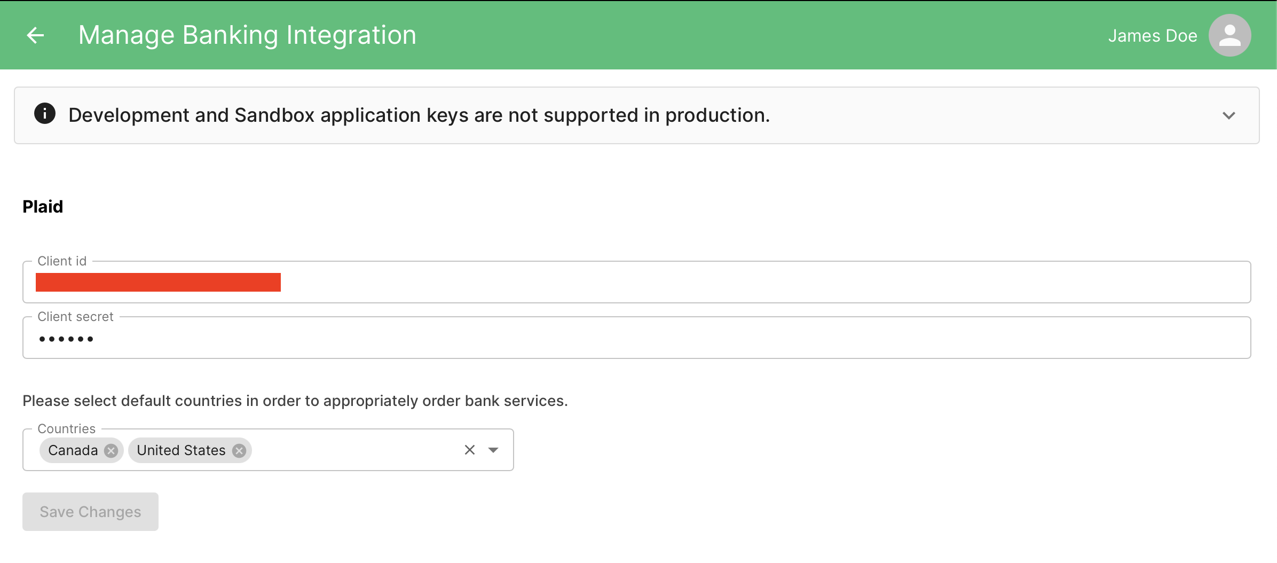The width and height of the screenshot is (1277, 563).
Task: Focus the Client secret input field
Action: point(637,338)
